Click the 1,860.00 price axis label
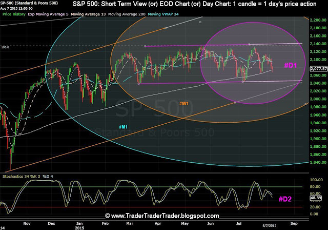Screen dimensions: 328x230 pyautogui.click(x=318, y=155)
